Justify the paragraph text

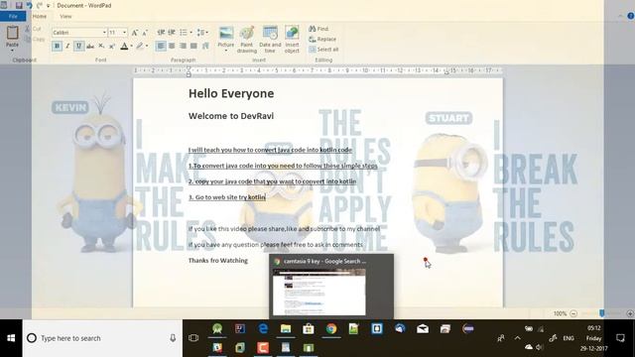pyautogui.click(x=194, y=47)
